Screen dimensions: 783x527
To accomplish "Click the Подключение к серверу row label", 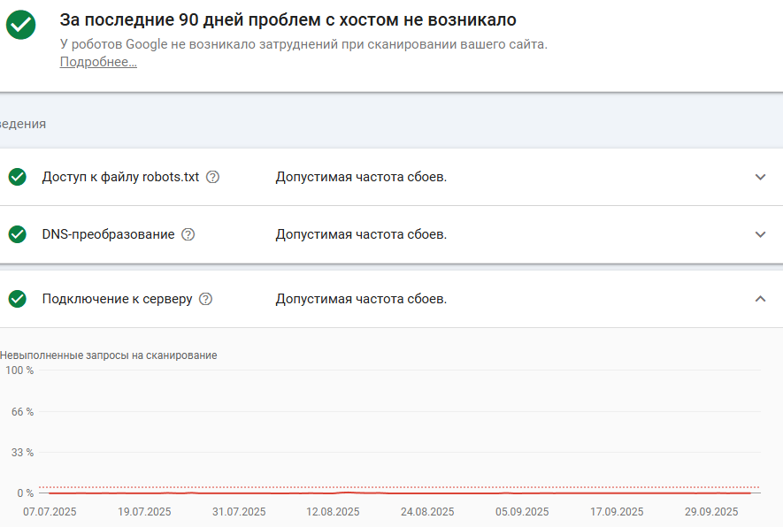I will tap(117, 299).
